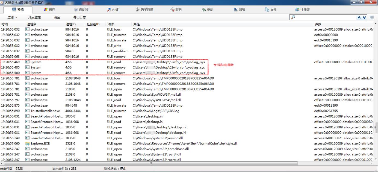This screenshot has width=378, height=172.
Task: Click the search previous up arrow
Action: [x=359, y=17]
